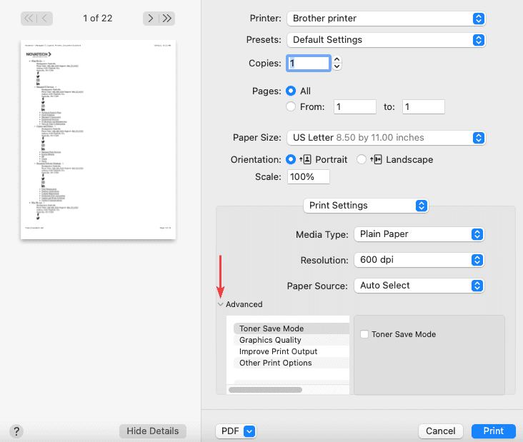Open the help question mark button
523x442 pixels.
(x=16, y=431)
